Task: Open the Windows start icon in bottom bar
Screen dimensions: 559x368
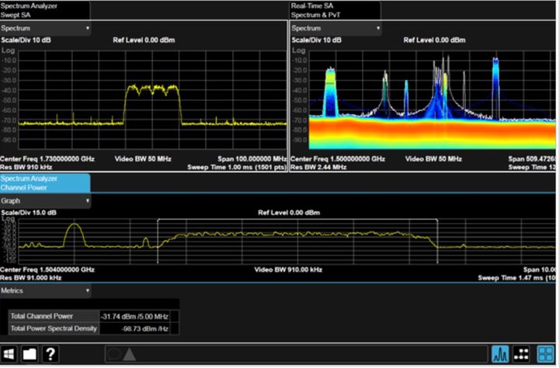Action: (x=9, y=355)
